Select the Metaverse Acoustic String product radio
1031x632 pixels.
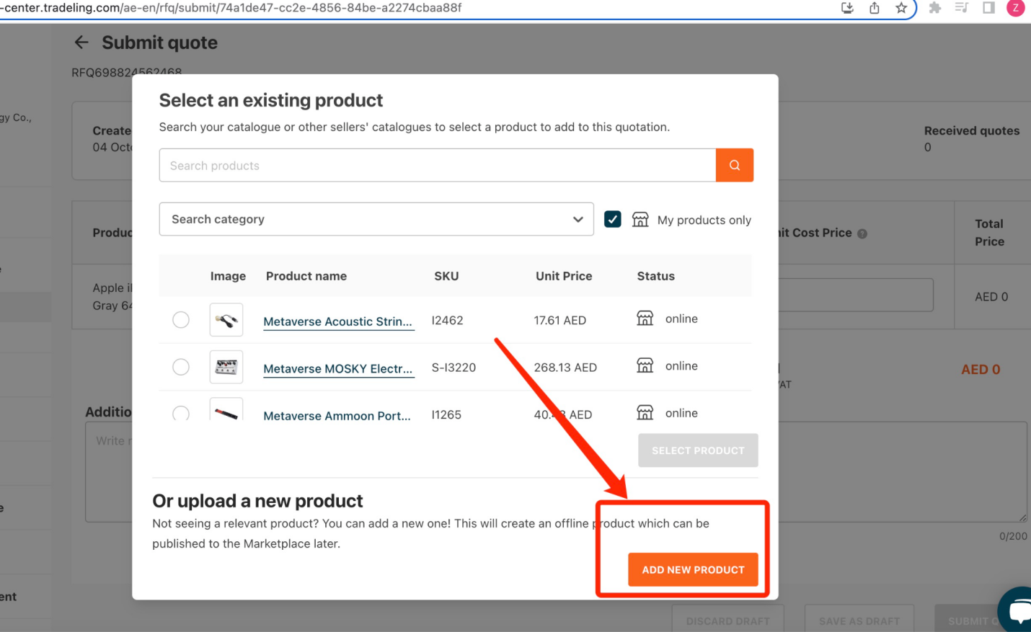coord(181,319)
